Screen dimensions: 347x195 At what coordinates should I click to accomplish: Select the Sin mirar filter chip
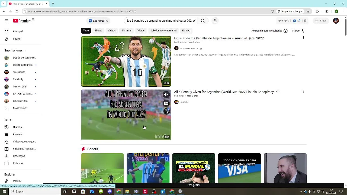point(126,31)
